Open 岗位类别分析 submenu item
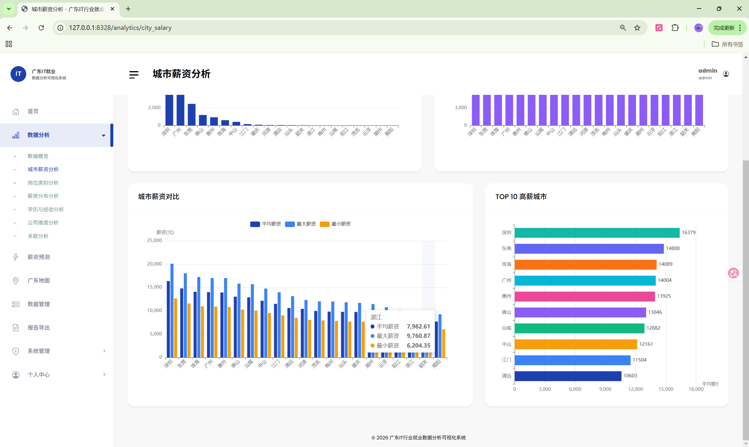The width and height of the screenshot is (749, 447). click(x=43, y=183)
